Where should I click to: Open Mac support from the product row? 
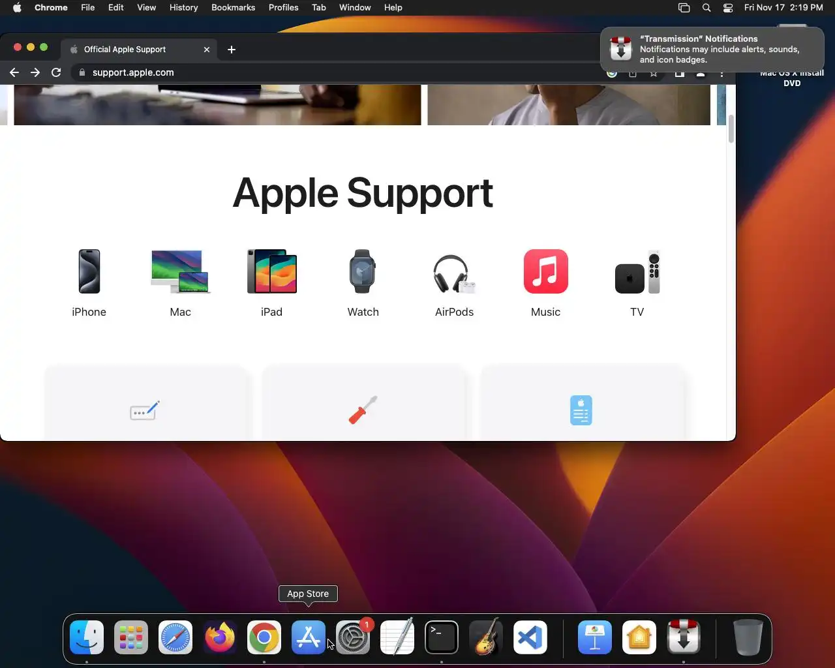[181, 283]
